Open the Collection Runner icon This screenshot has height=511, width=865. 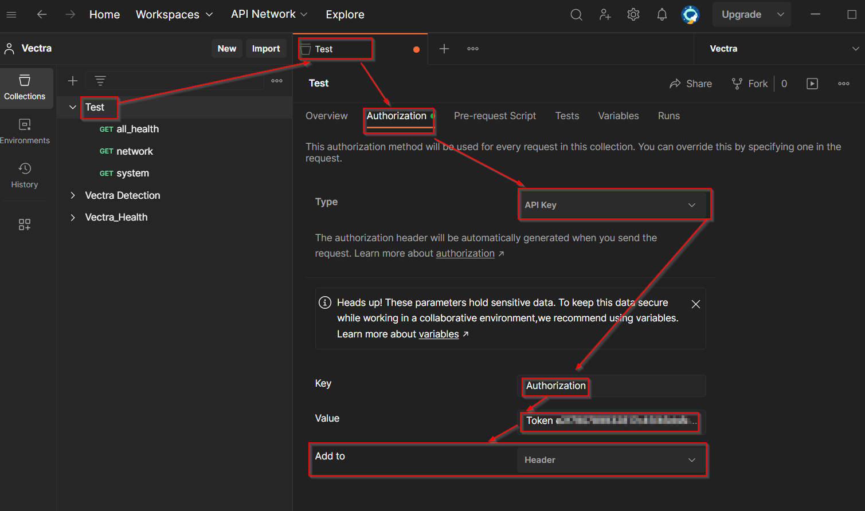point(812,83)
